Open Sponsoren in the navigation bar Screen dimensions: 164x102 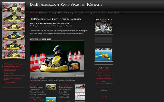tap(118, 13)
